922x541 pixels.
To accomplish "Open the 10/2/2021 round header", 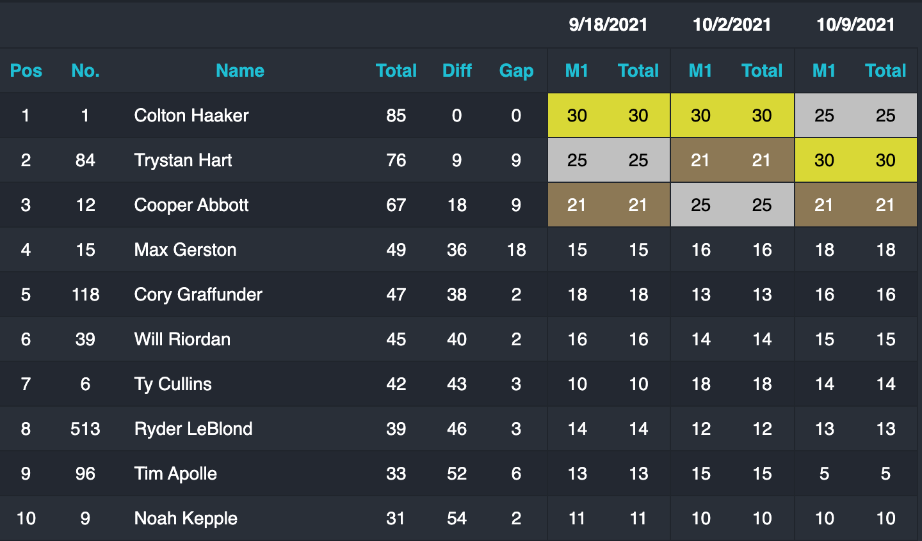I will click(x=732, y=25).
